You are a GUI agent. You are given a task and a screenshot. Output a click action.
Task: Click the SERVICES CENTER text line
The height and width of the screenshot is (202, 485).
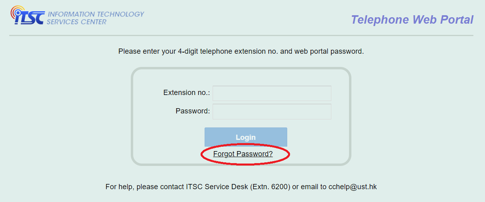[x=77, y=22]
